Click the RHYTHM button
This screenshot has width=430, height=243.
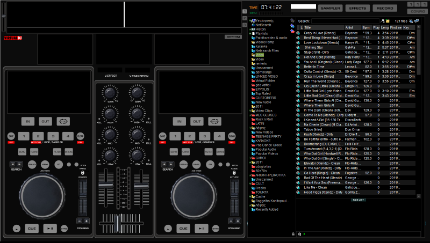[x=233, y=37]
